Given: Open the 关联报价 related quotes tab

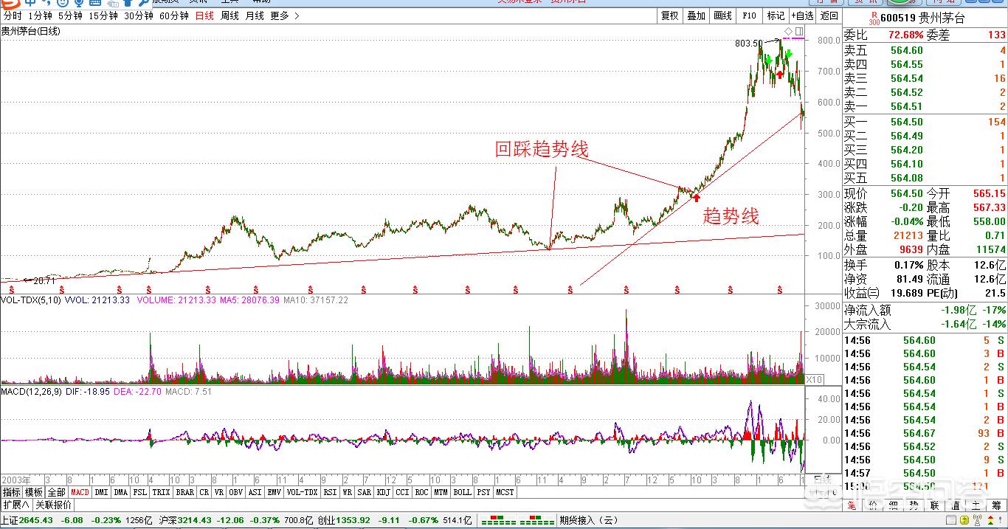Looking at the screenshot, I should (53, 505).
